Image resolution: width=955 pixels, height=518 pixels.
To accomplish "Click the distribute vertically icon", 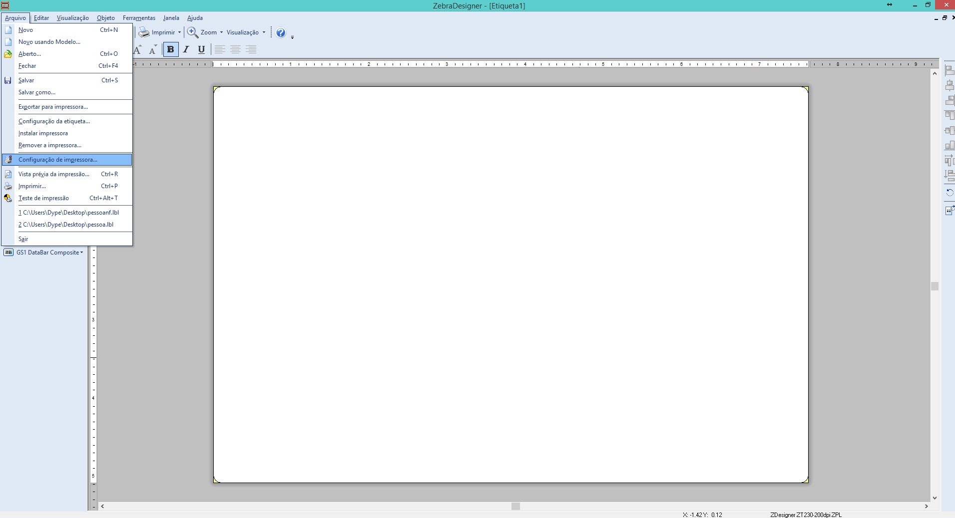I will (950, 175).
